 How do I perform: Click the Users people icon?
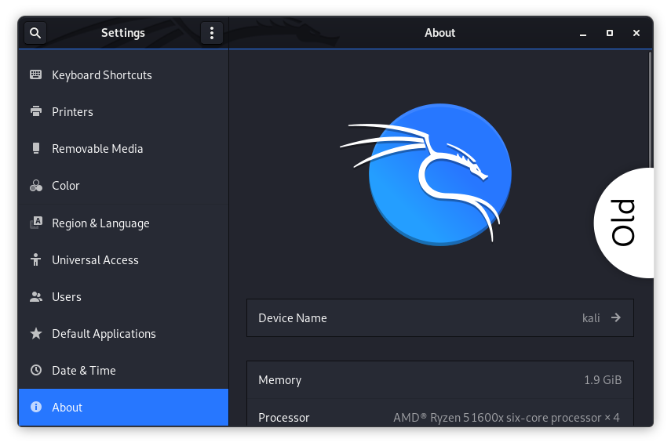(x=36, y=296)
